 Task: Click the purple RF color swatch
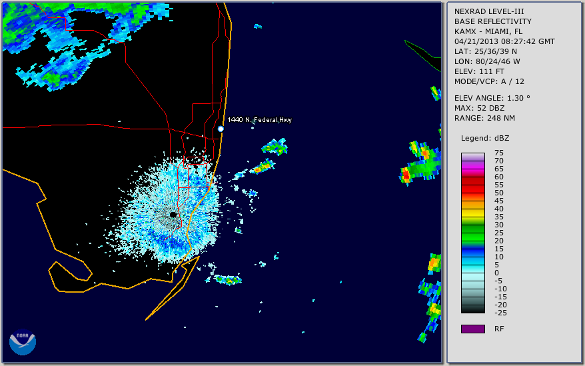coord(473,329)
